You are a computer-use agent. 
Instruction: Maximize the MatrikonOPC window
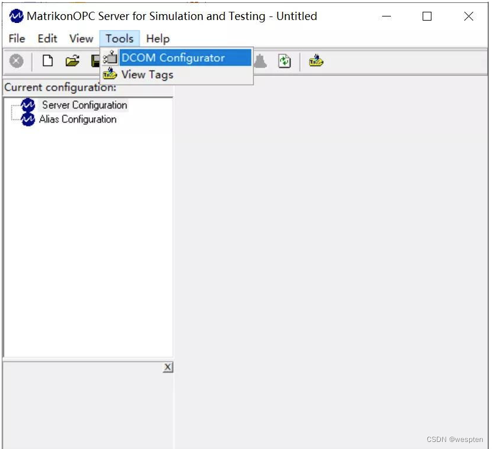pos(427,16)
